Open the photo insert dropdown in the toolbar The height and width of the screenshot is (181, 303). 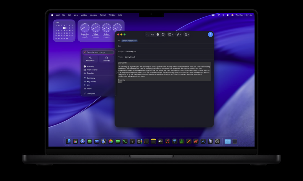tap(187, 35)
